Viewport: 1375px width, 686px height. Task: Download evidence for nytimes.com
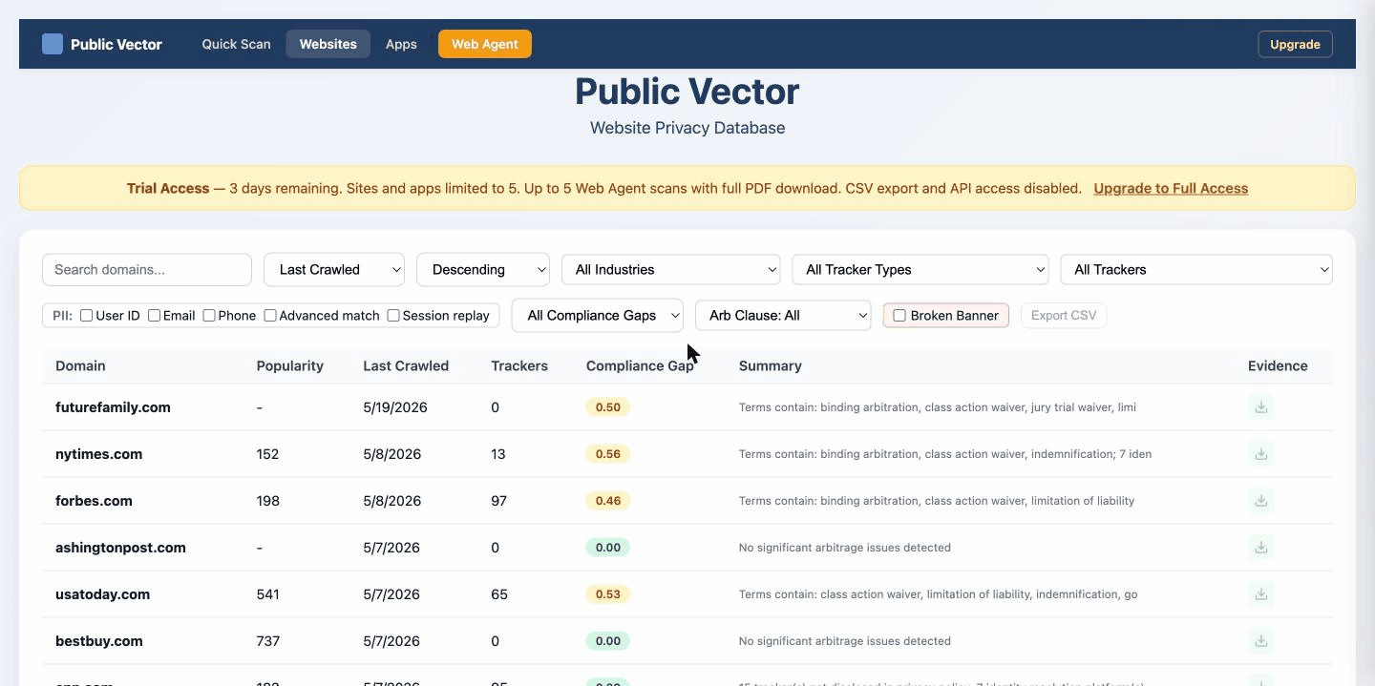pyautogui.click(x=1261, y=454)
